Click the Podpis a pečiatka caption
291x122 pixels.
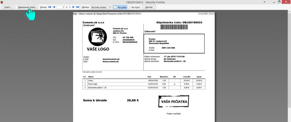[174, 114]
